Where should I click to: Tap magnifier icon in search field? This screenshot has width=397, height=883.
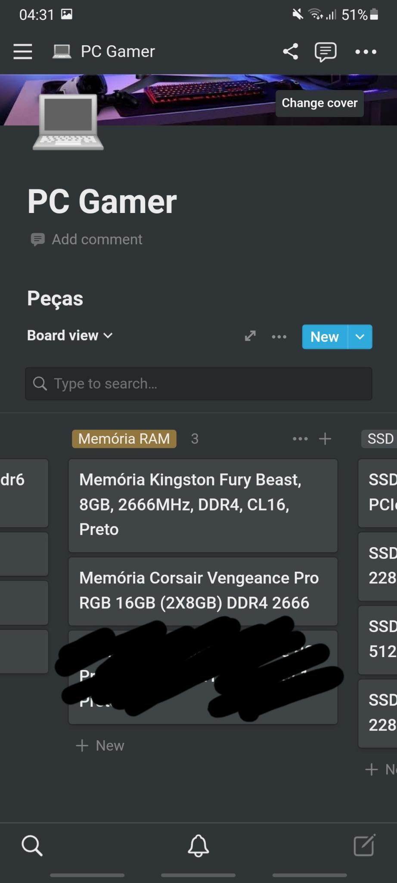[40, 383]
